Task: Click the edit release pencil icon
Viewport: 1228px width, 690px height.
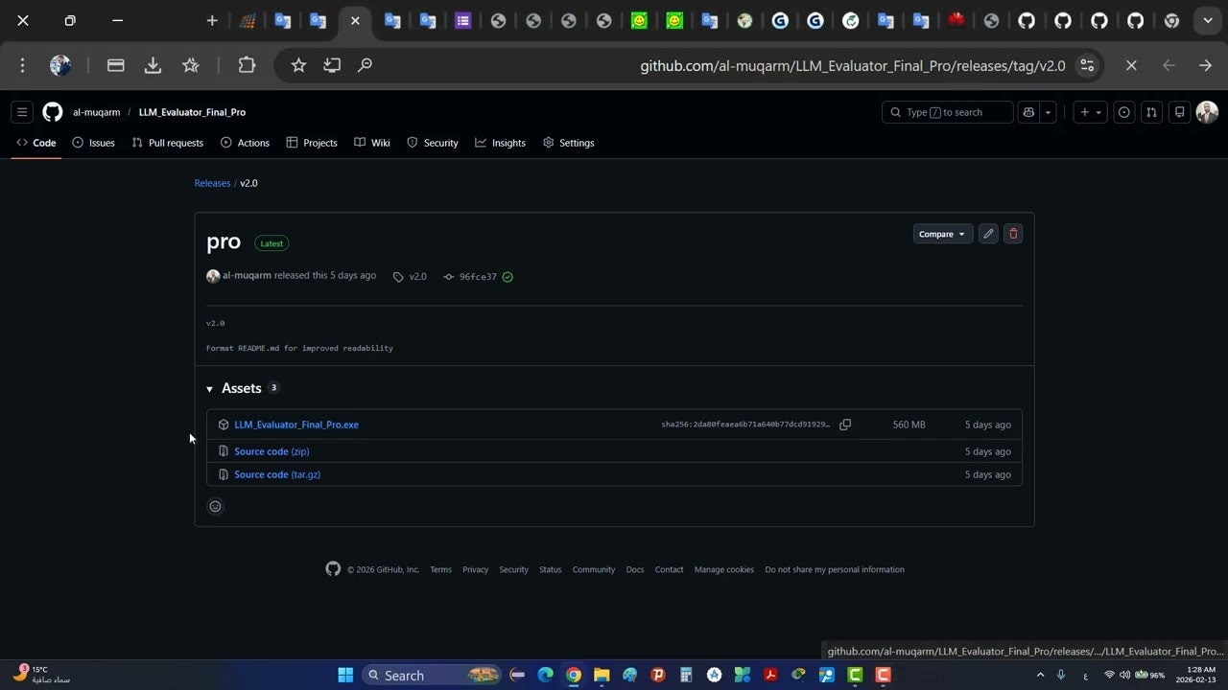Action: (x=988, y=234)
